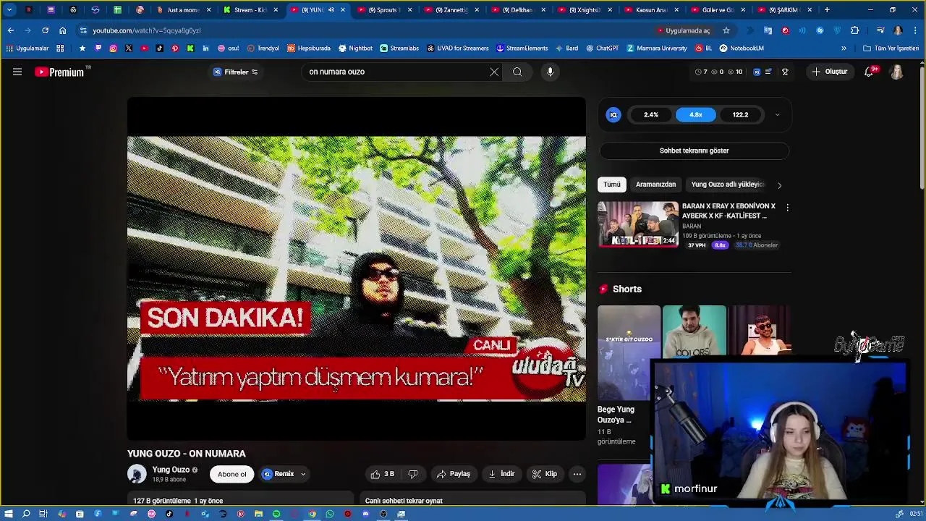Show next filter chips with right arrow
926x521 pixels.
pyautogui.click(x=779, y=185)
